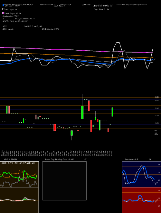The image size is (161, 213).
Task: Open the ADX indicator chart thumbnail
Action: (x=19, y=174)
